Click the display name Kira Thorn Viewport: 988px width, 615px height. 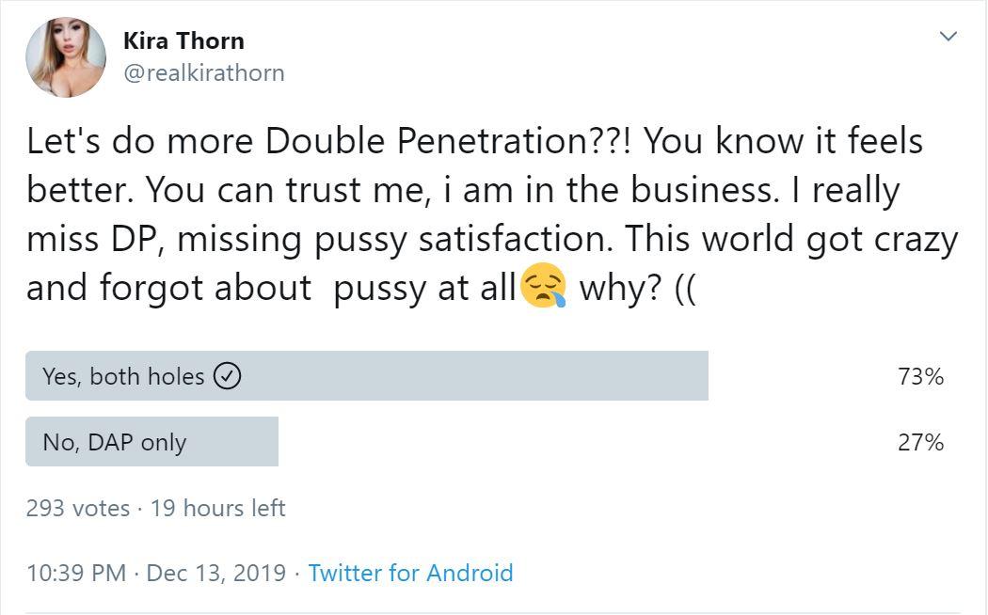(183, 41)
